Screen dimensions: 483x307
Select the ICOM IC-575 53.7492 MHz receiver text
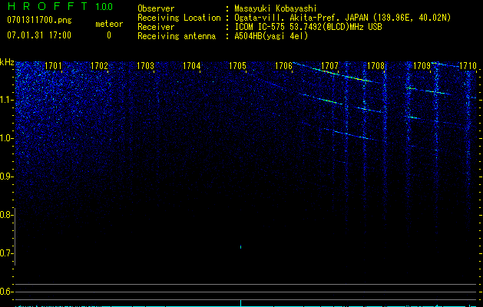click(308, 27)
